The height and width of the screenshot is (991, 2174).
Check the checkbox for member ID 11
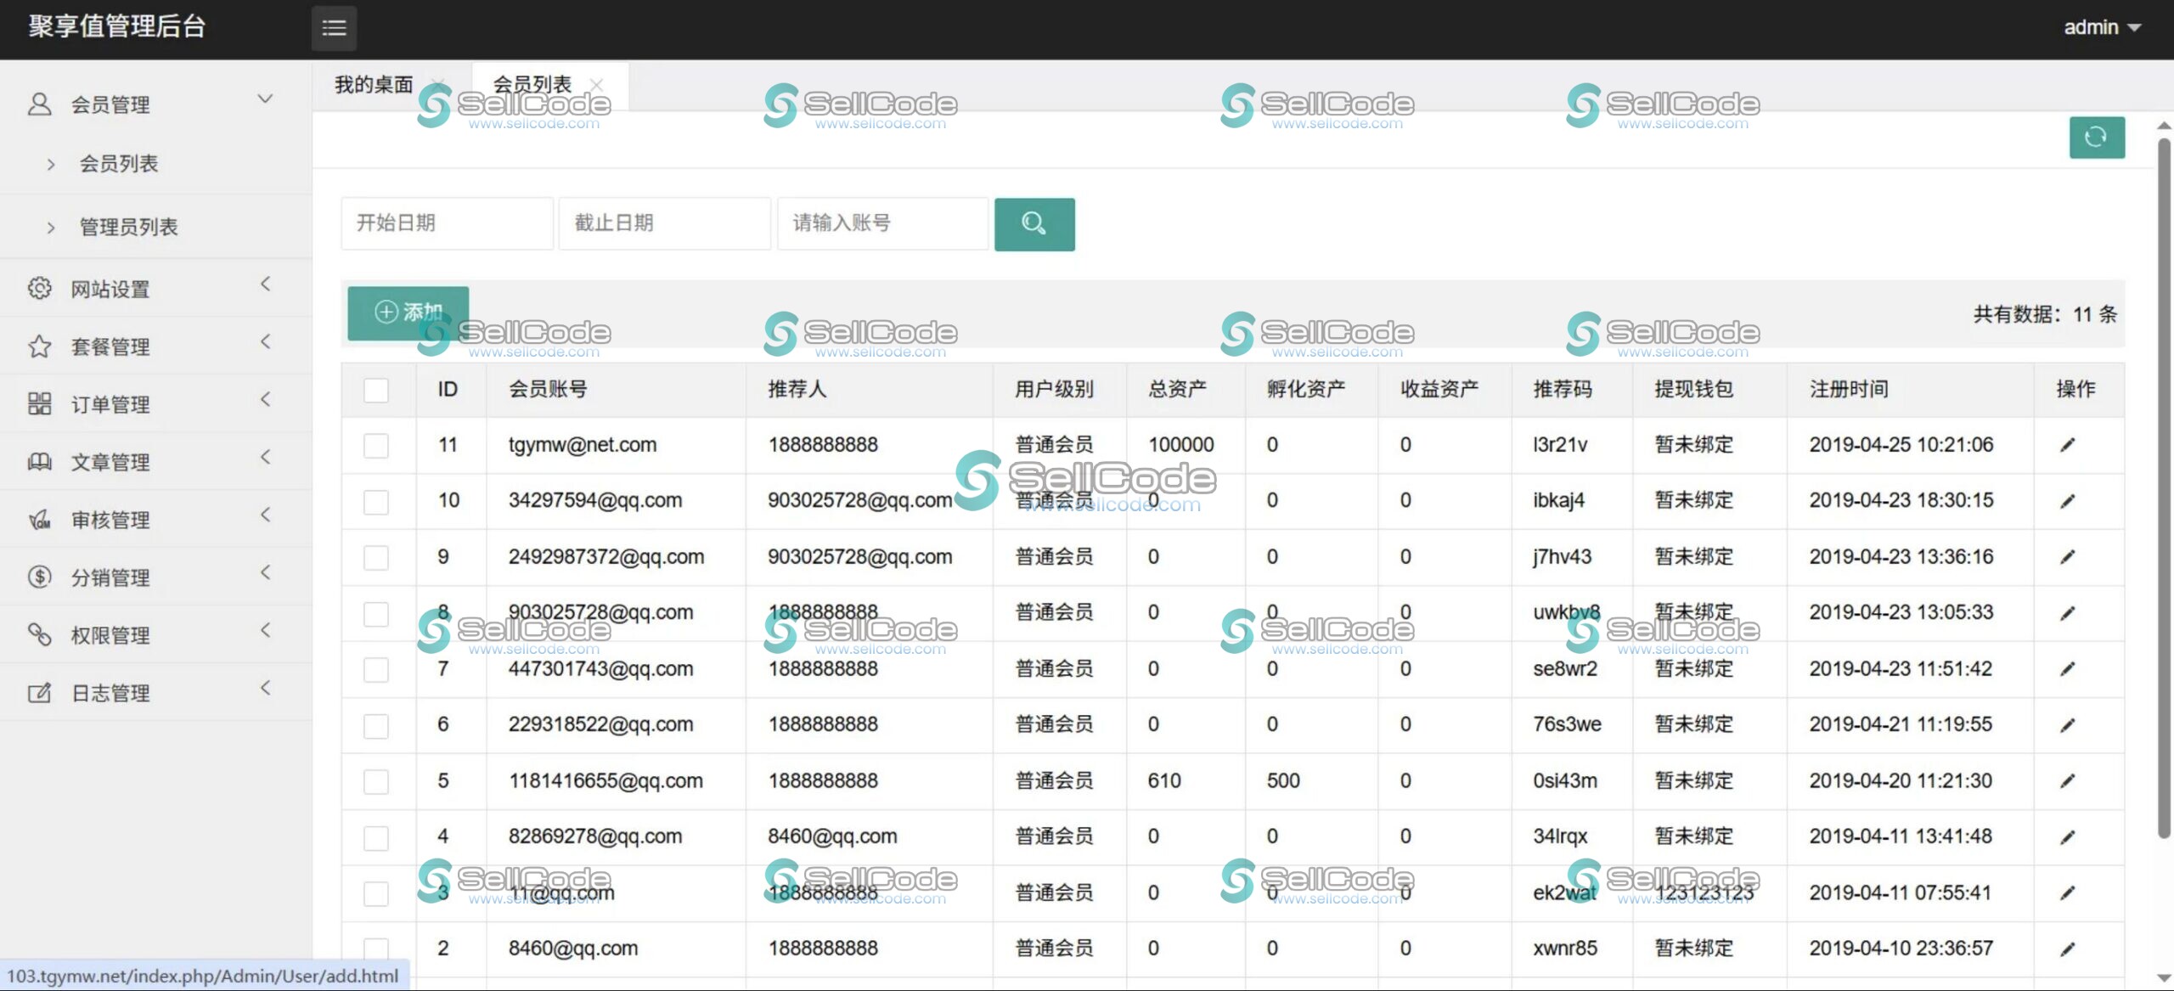click(x=375, y=446)
